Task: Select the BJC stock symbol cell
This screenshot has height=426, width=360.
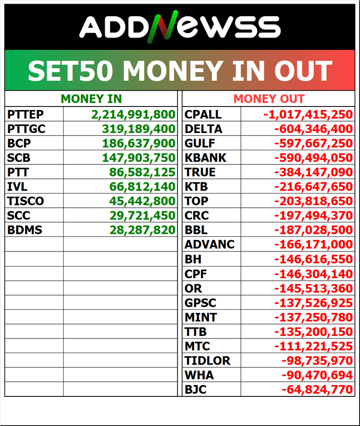Action: click(196, 390)
